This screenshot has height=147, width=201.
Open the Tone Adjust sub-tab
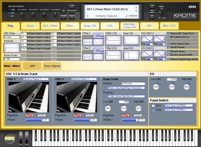[x=52, y=66]
